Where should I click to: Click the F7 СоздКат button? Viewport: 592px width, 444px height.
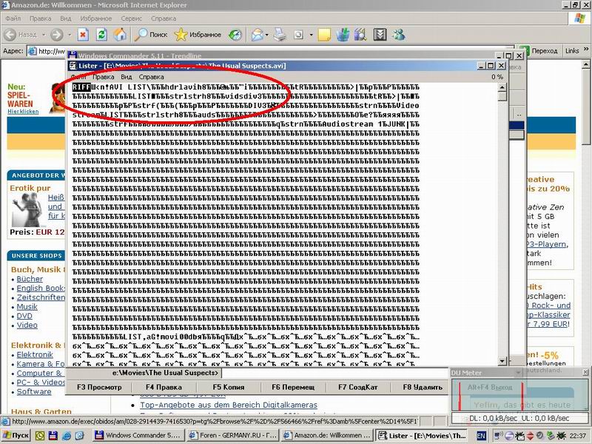[x=358, y=387]
